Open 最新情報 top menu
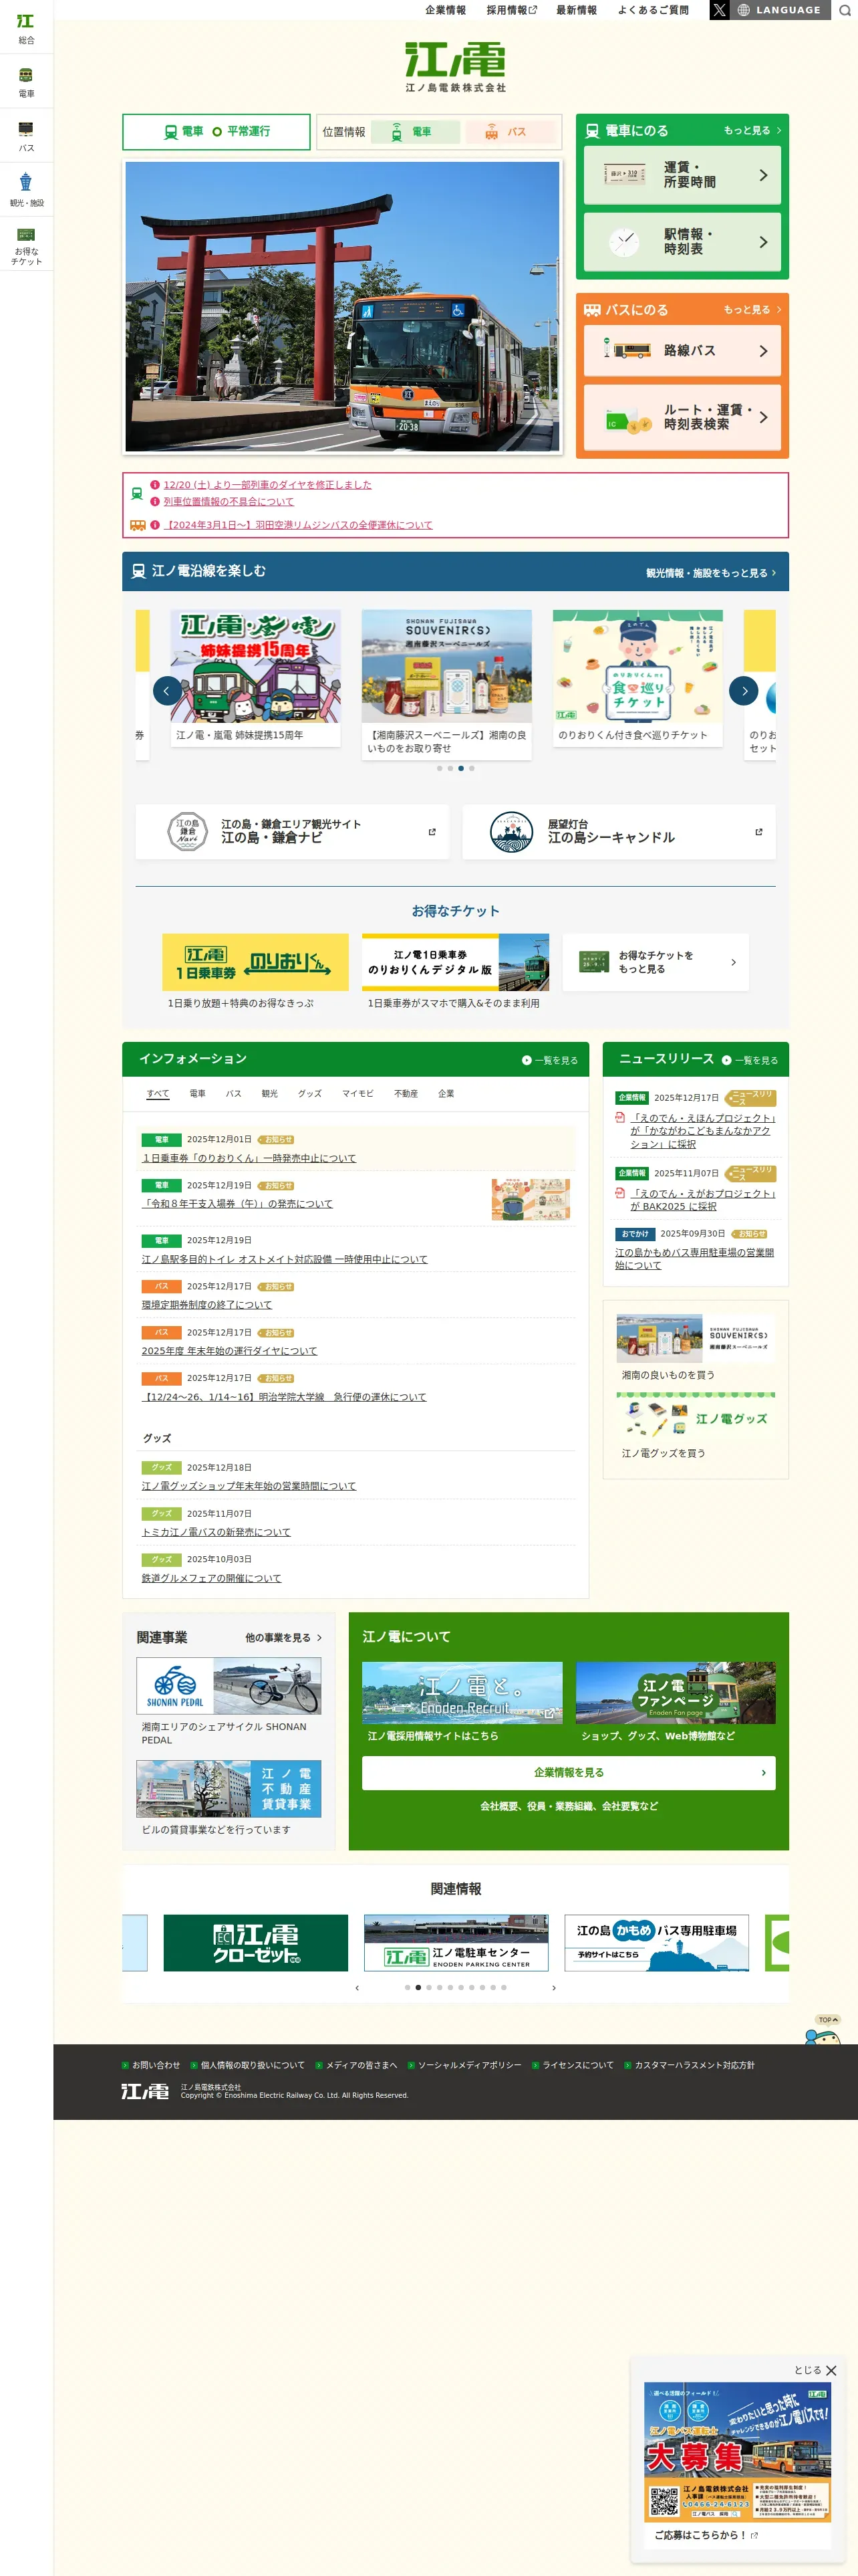This screenshot has width=858, height=2576. click(576, 10)
